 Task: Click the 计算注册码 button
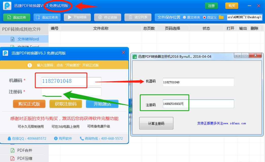pos(156,123)
